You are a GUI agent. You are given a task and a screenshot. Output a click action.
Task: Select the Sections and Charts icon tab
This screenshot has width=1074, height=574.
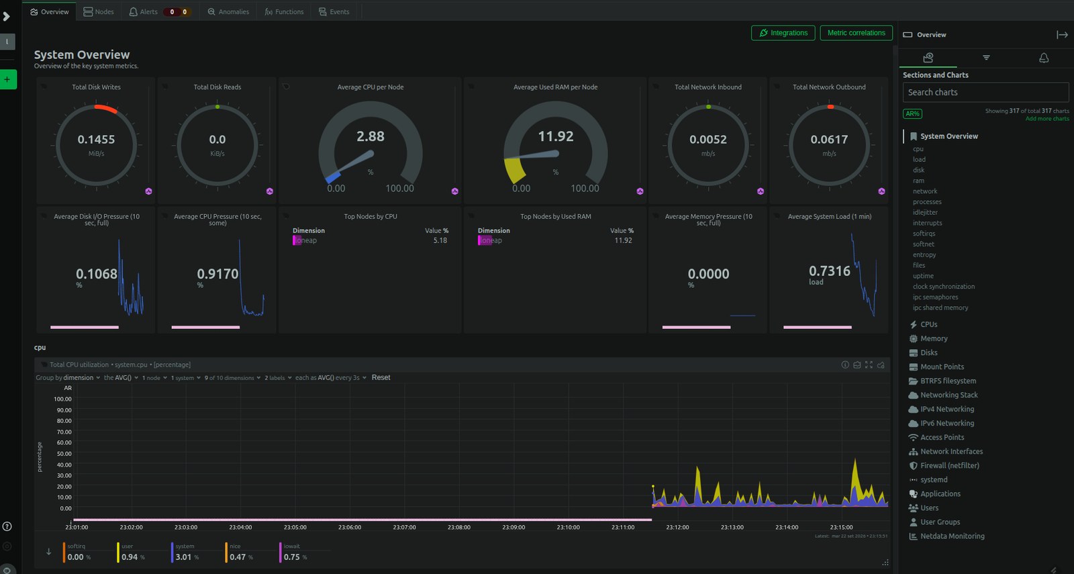coord(928,58)
